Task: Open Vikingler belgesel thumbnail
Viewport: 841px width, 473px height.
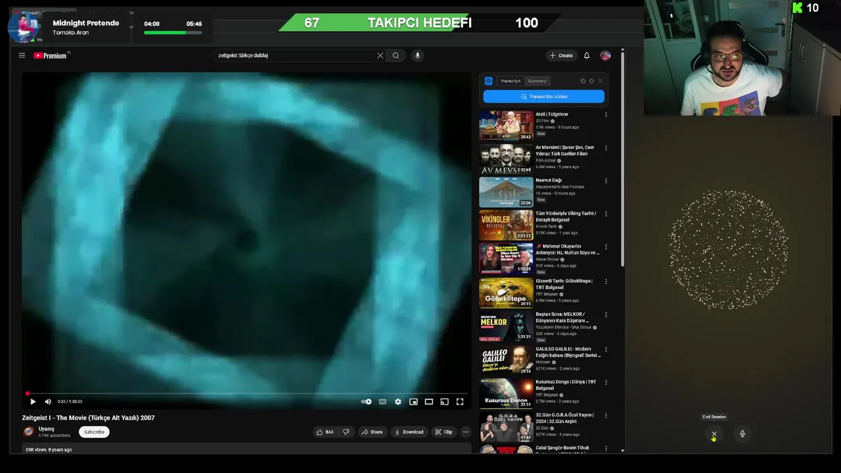Action: (x=506, y=225)
